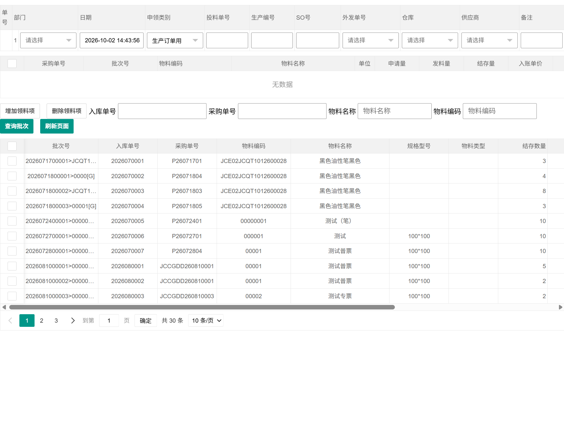Open the 部门 dropdown
564x434 pixels.
point(48,40)
